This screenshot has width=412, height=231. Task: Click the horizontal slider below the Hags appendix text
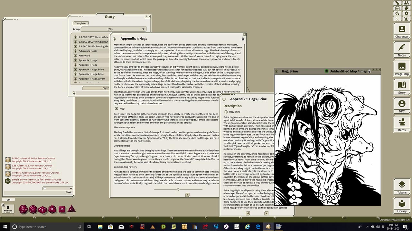(x=178, y=189)
